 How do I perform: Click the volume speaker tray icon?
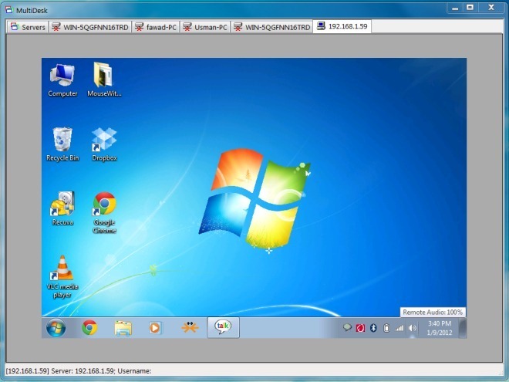click(x=413, y=328)
